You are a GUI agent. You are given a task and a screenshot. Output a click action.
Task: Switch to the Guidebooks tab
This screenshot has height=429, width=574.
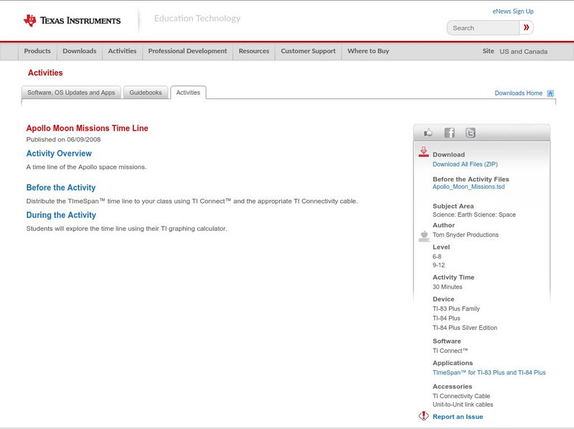pyautogui.click(x=146, y=93)
